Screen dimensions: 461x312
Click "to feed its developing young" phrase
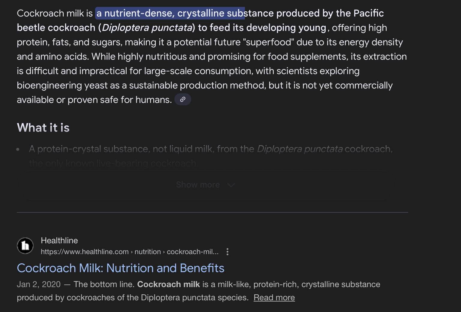[262, 28]
